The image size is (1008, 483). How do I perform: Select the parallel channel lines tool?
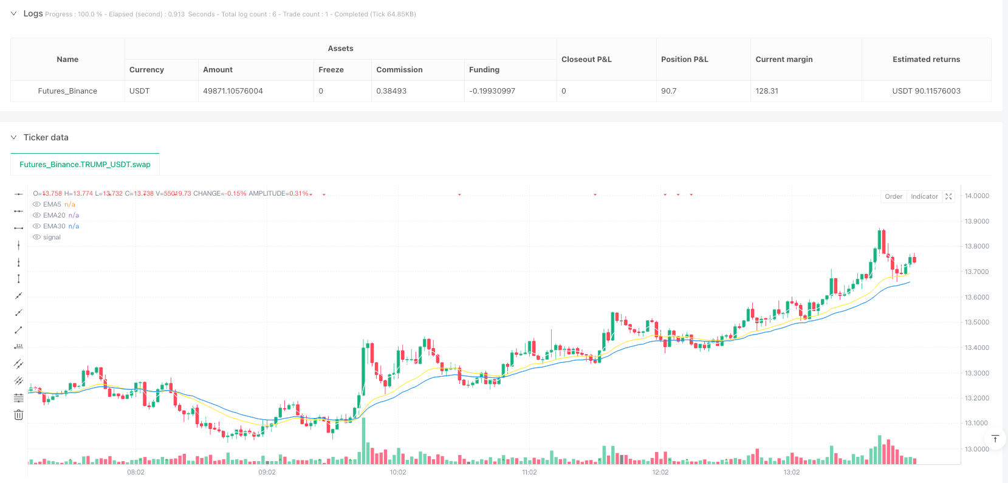pos(19,364)
